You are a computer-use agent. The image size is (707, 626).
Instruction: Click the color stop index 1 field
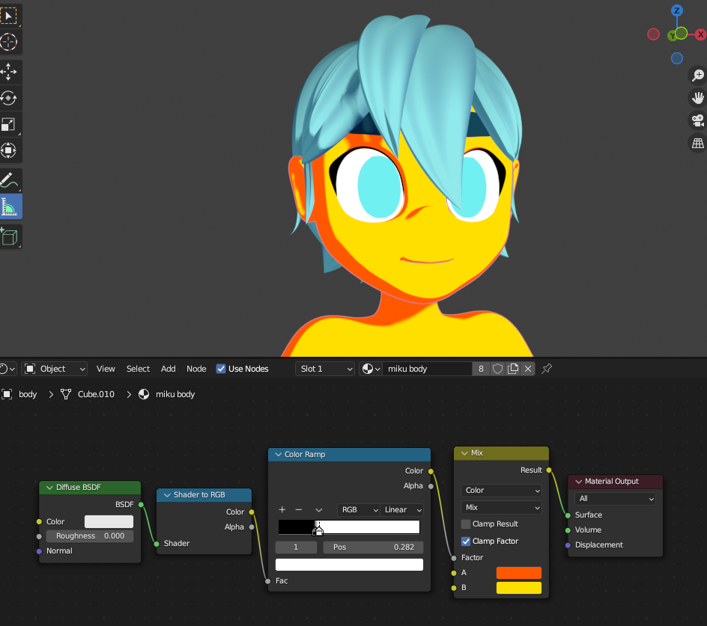[x=296, y=547]
